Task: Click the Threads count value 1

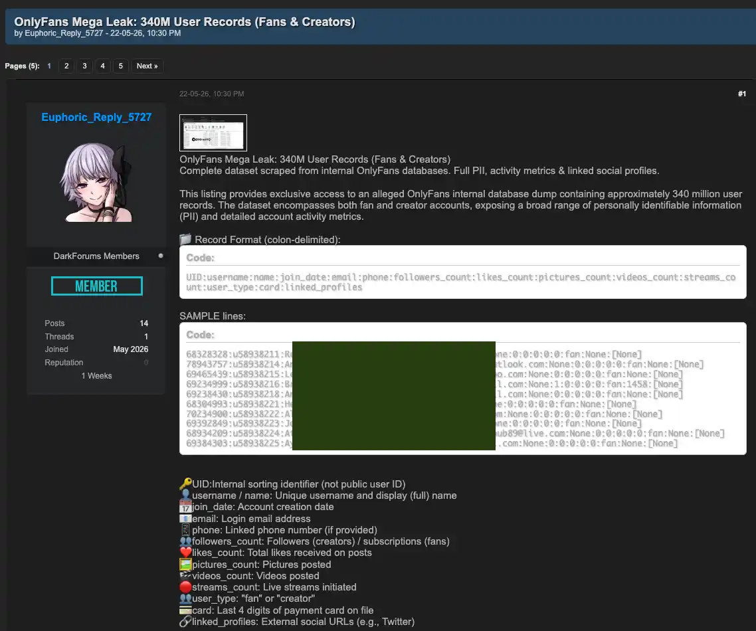Action: pyautogui.click(x=146, y=337)
